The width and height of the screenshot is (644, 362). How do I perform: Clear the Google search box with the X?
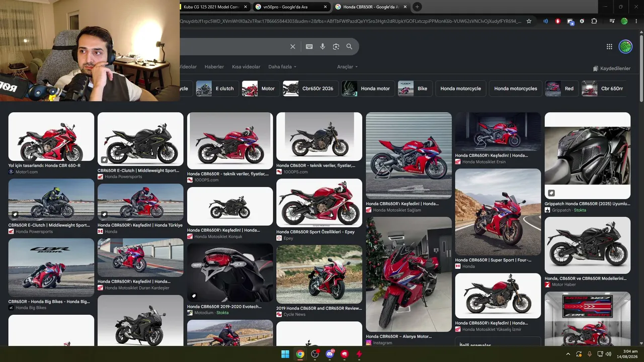pyautogui.click(x=293, y=47)
